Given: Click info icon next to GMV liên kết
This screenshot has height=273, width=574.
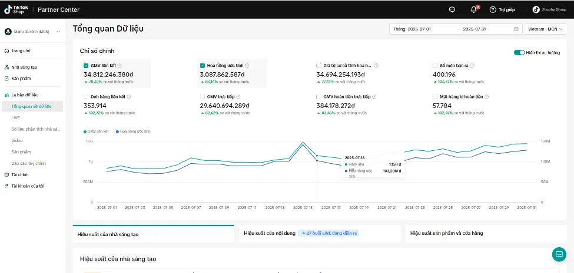Looking at the screenshot, I should tap(120, 66).
